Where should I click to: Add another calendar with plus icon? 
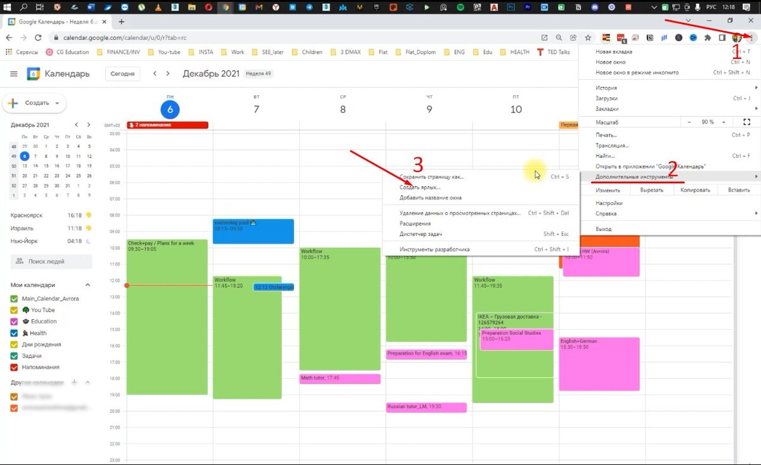pyautogui.click(x=74, y=383)
